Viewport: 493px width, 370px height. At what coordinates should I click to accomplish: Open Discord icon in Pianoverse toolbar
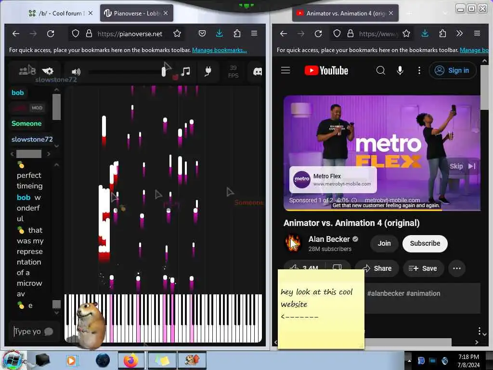258,72
